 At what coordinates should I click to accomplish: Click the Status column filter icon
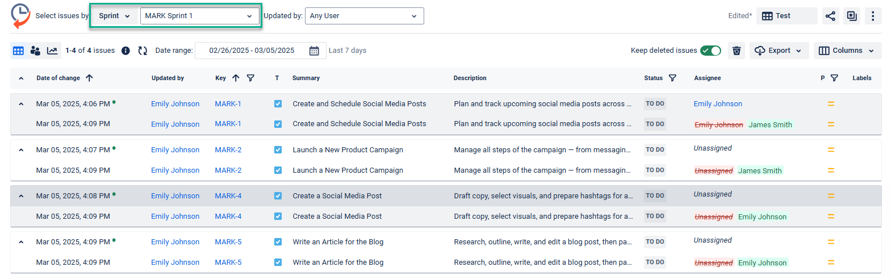point(672,78)
